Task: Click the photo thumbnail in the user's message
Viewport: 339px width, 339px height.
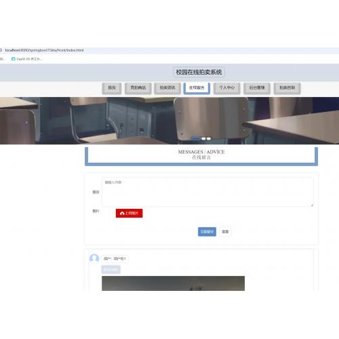Action: pyautogui.click(x=173, y=283)
